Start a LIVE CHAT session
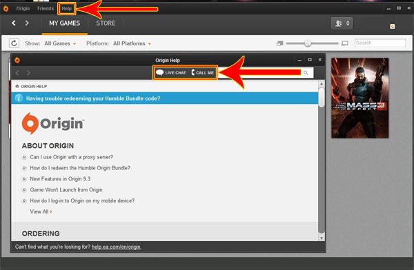Image resolution: width=414 pixels, height=270 pixels. [x=171, y=72]
